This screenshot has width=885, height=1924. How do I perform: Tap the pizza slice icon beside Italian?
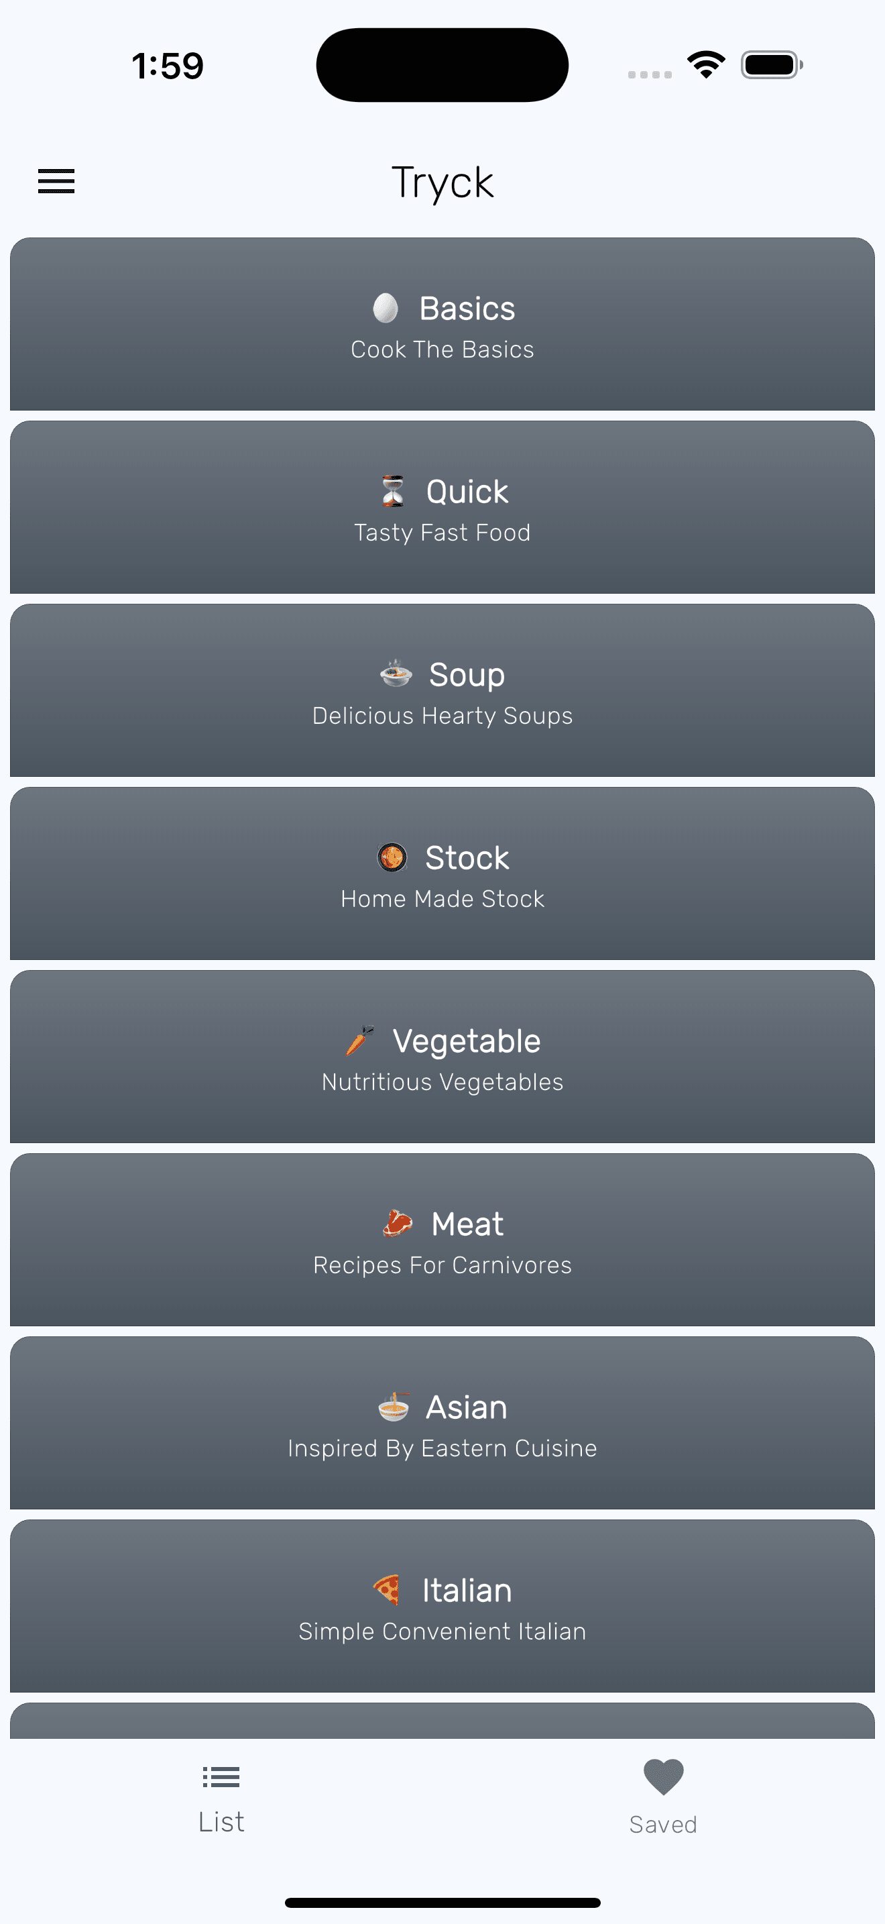[x=388, y=1589]
